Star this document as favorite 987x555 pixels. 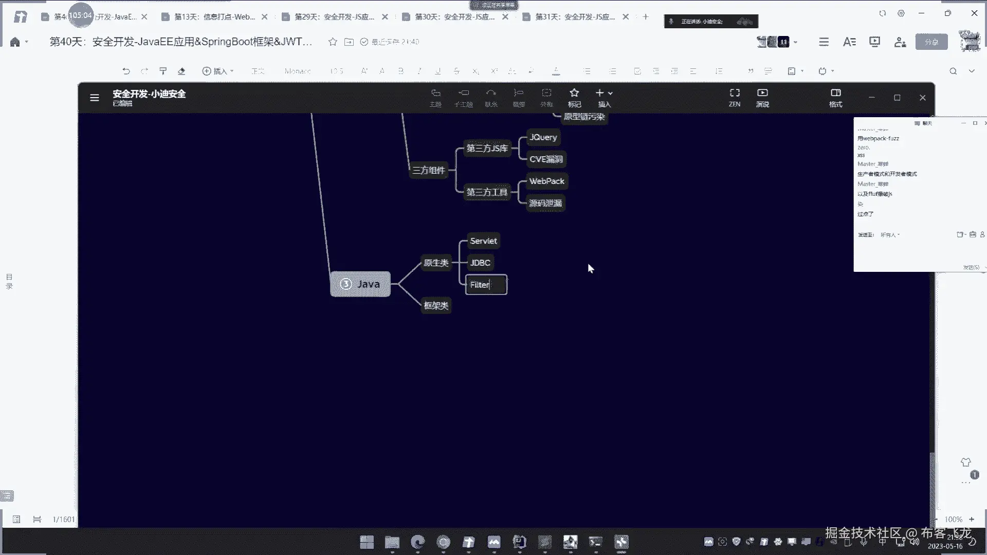[333, 42]
